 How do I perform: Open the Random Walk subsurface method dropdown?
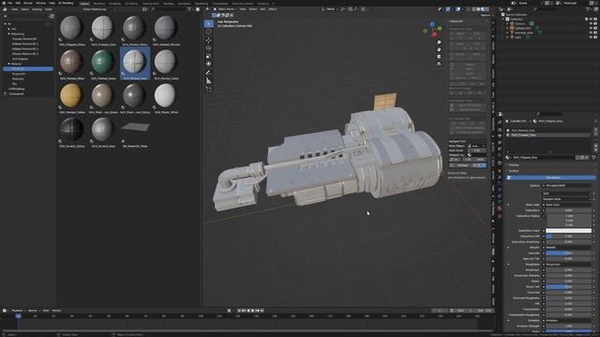tap(566, 199)
